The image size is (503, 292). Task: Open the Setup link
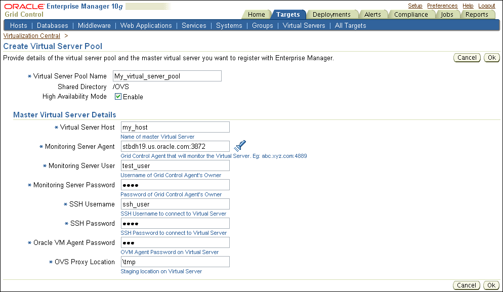click(415, 5)
